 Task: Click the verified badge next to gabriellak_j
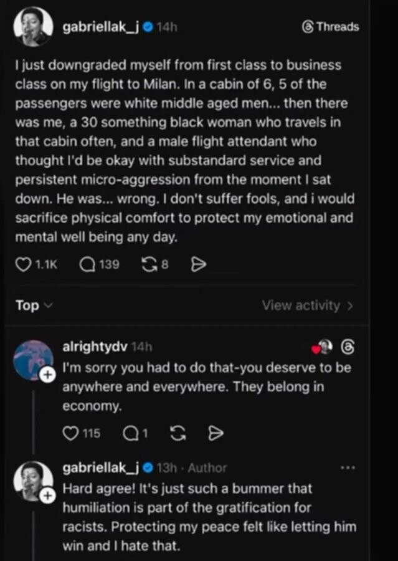tap(147, 27)
